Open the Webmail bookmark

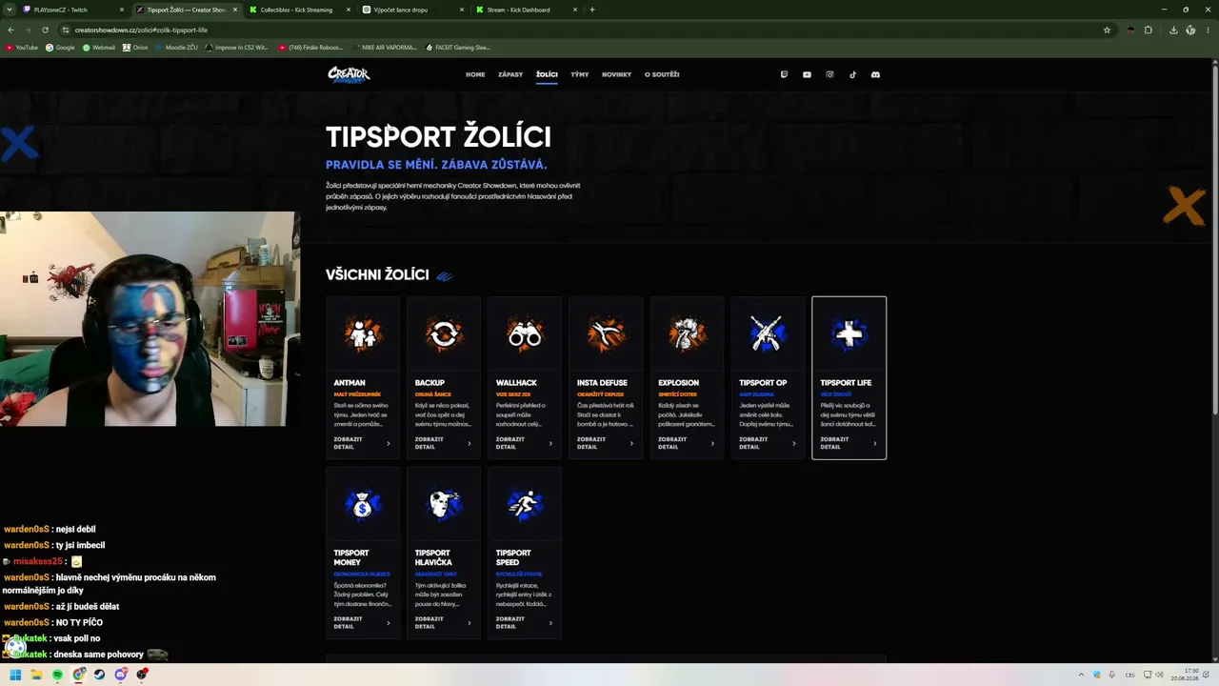point(99,47)
